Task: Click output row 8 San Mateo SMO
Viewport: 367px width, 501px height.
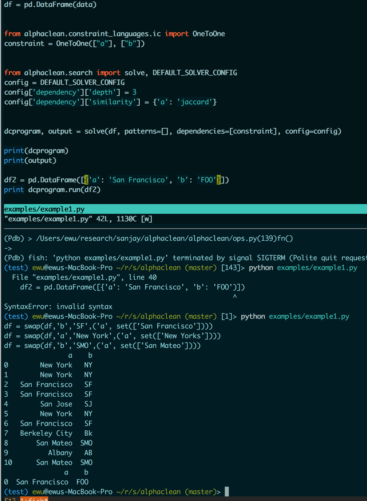Action: [48, 443]
